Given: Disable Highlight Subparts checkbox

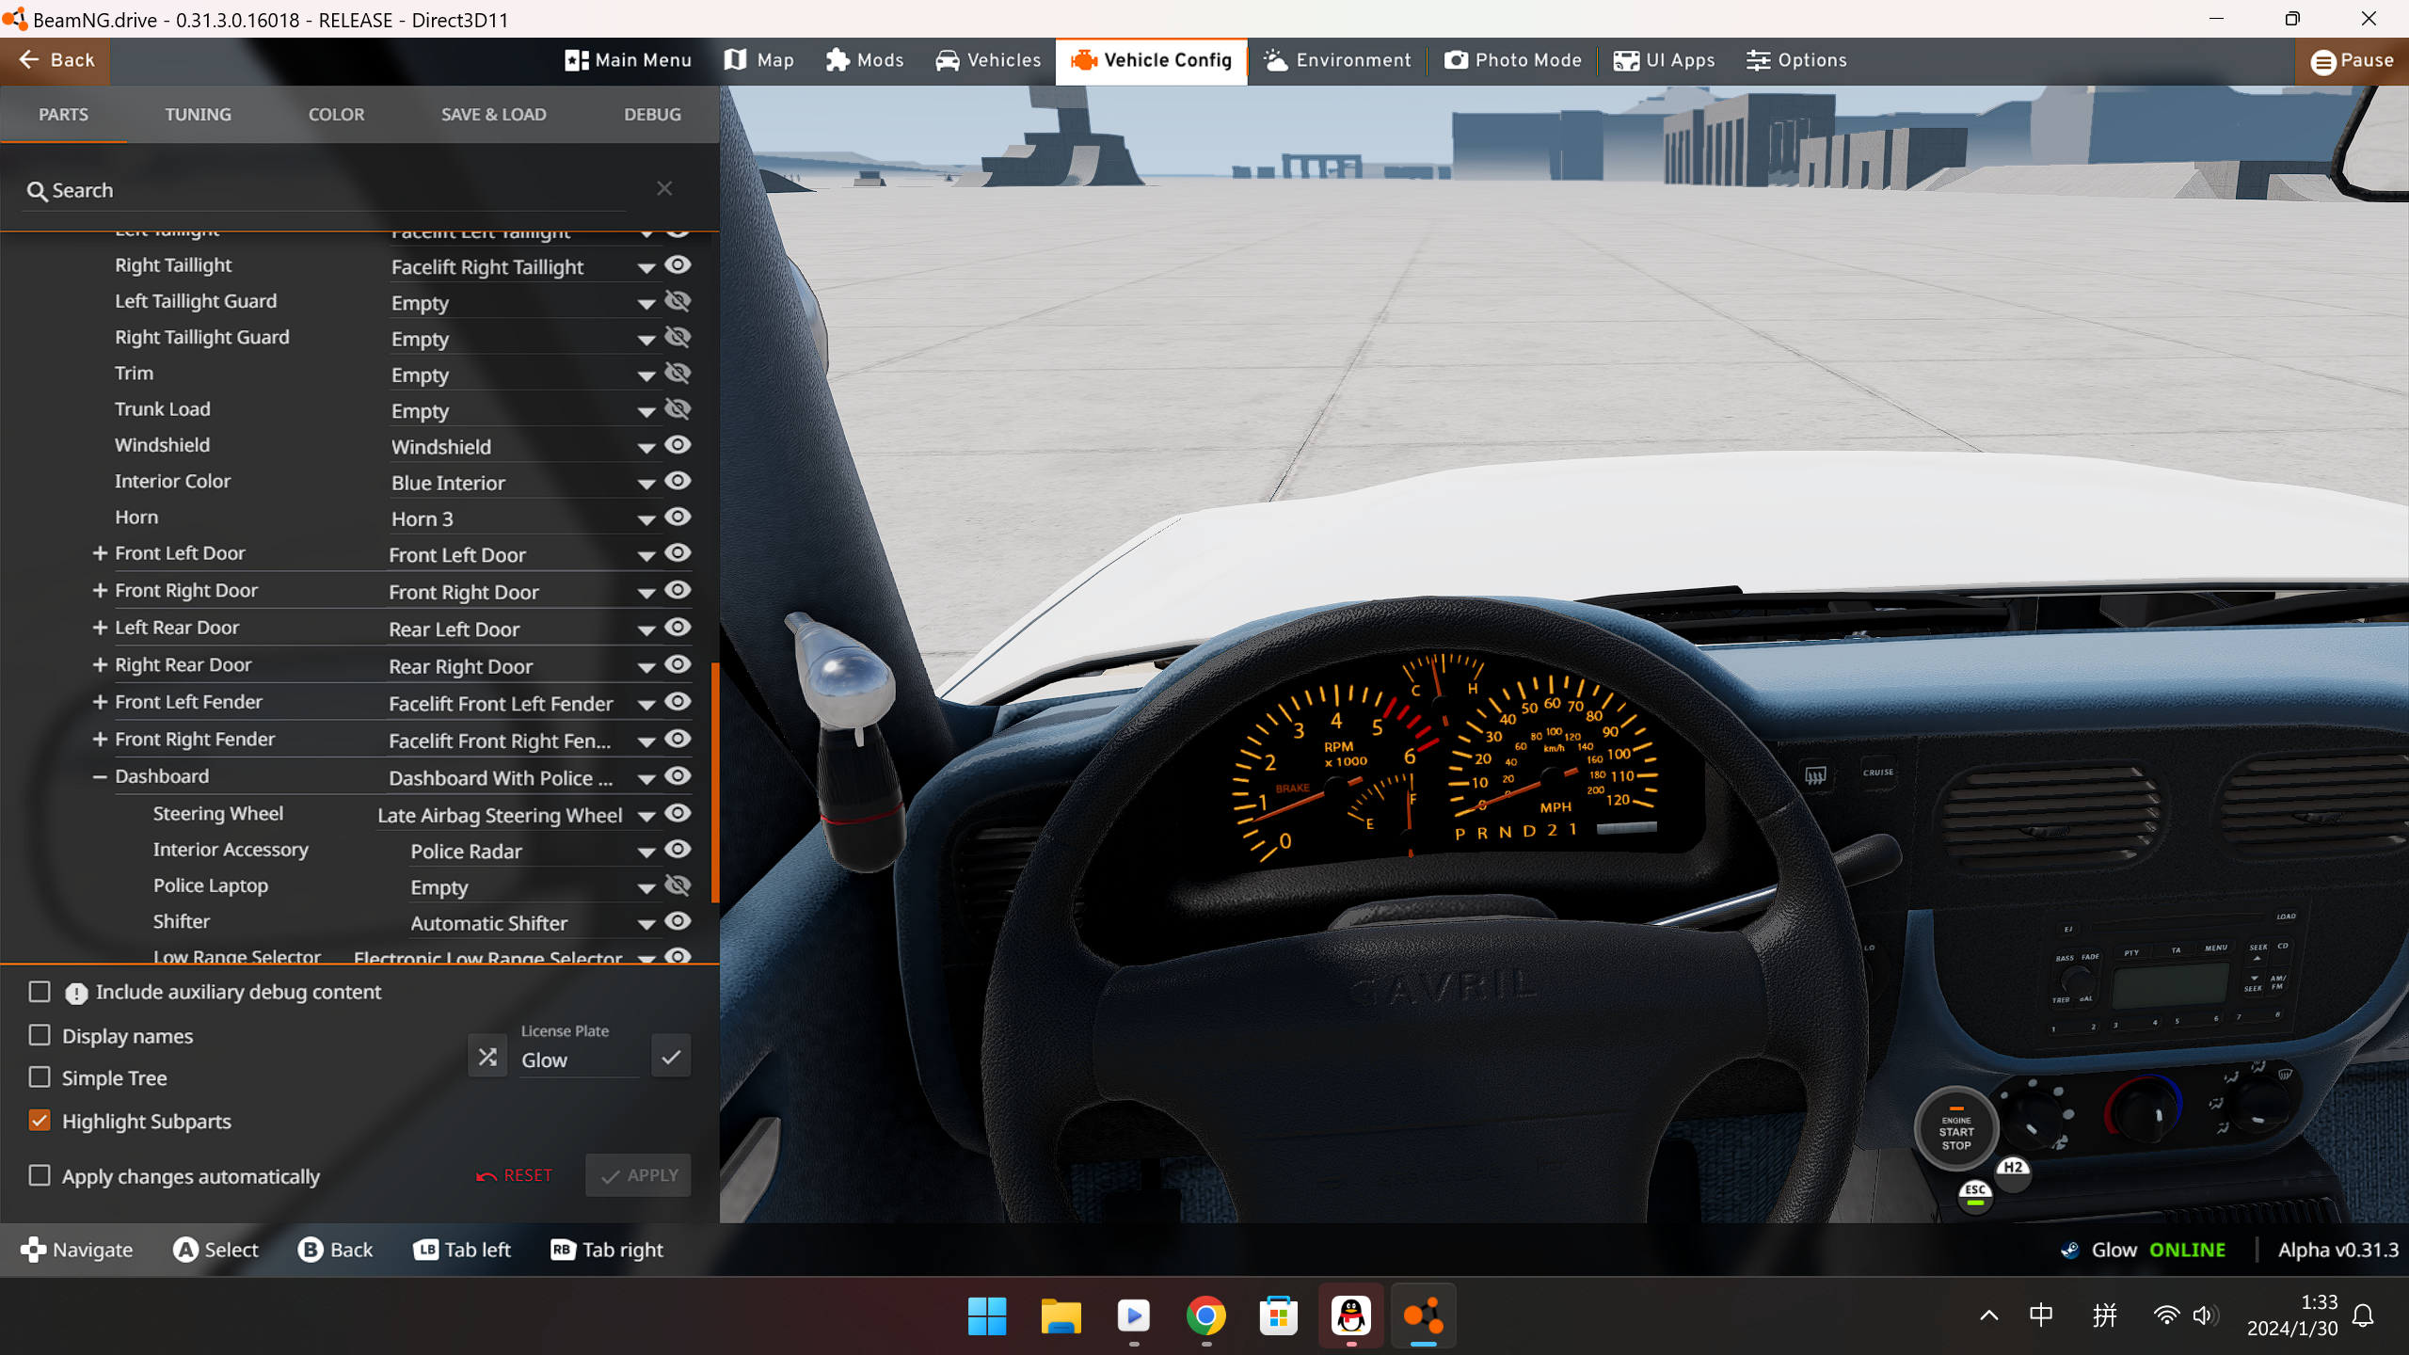Looking at the screenshot, I should pos(40,1120).
